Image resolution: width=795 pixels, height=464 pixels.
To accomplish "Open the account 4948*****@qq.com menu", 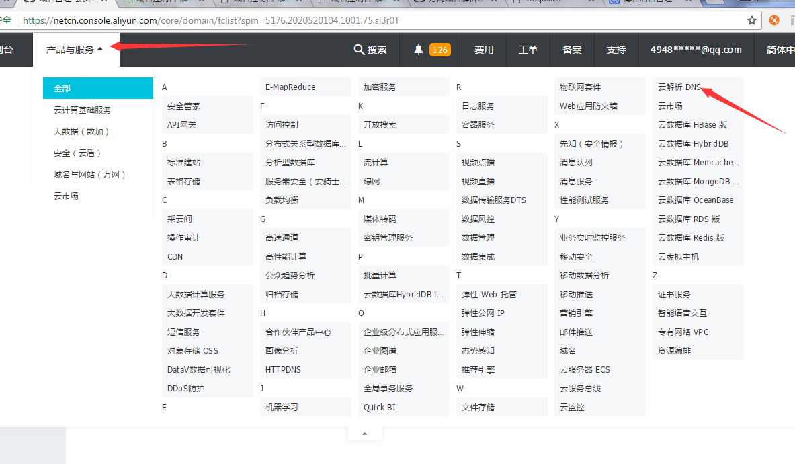I will click(x=696, y=50).
